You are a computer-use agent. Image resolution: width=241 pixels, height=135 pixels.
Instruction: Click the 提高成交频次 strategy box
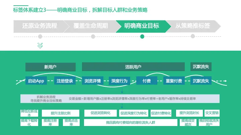188,123
